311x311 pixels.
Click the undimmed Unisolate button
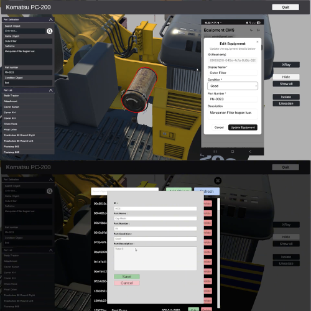[x=286, y=103]
